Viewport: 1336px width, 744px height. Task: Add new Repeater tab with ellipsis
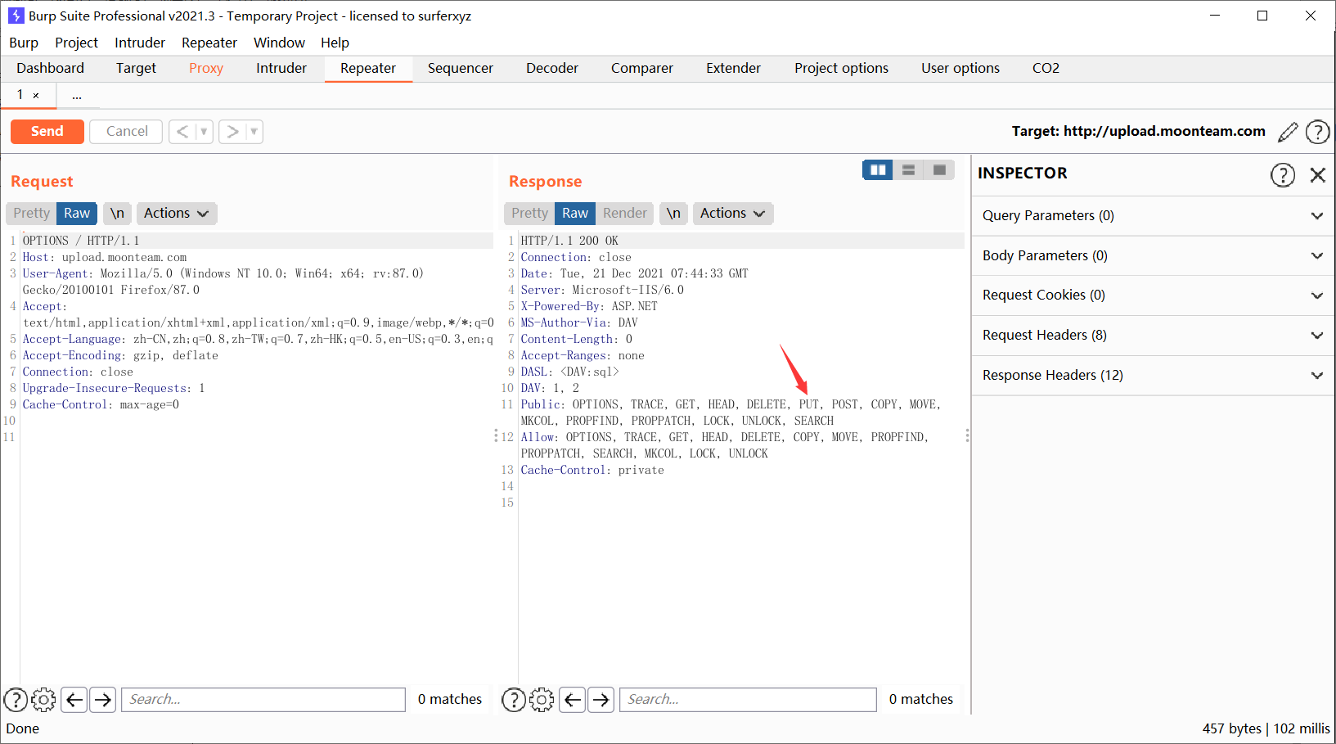pos(77,96)
